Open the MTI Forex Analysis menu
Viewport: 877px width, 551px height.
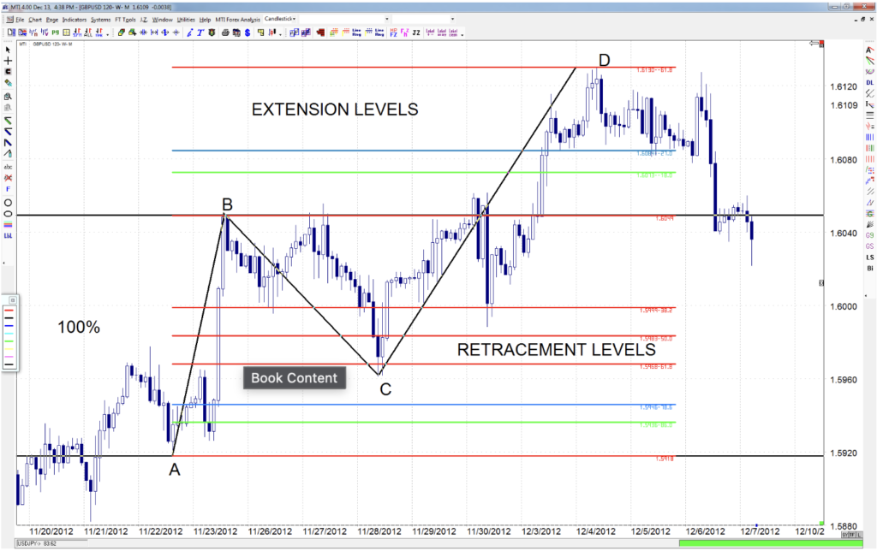click(238, 19)
